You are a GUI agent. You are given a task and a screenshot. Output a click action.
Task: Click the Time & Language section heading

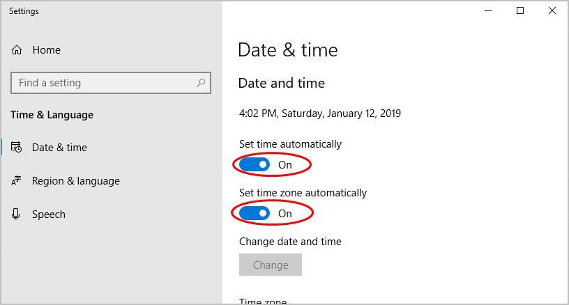(52, 115)
